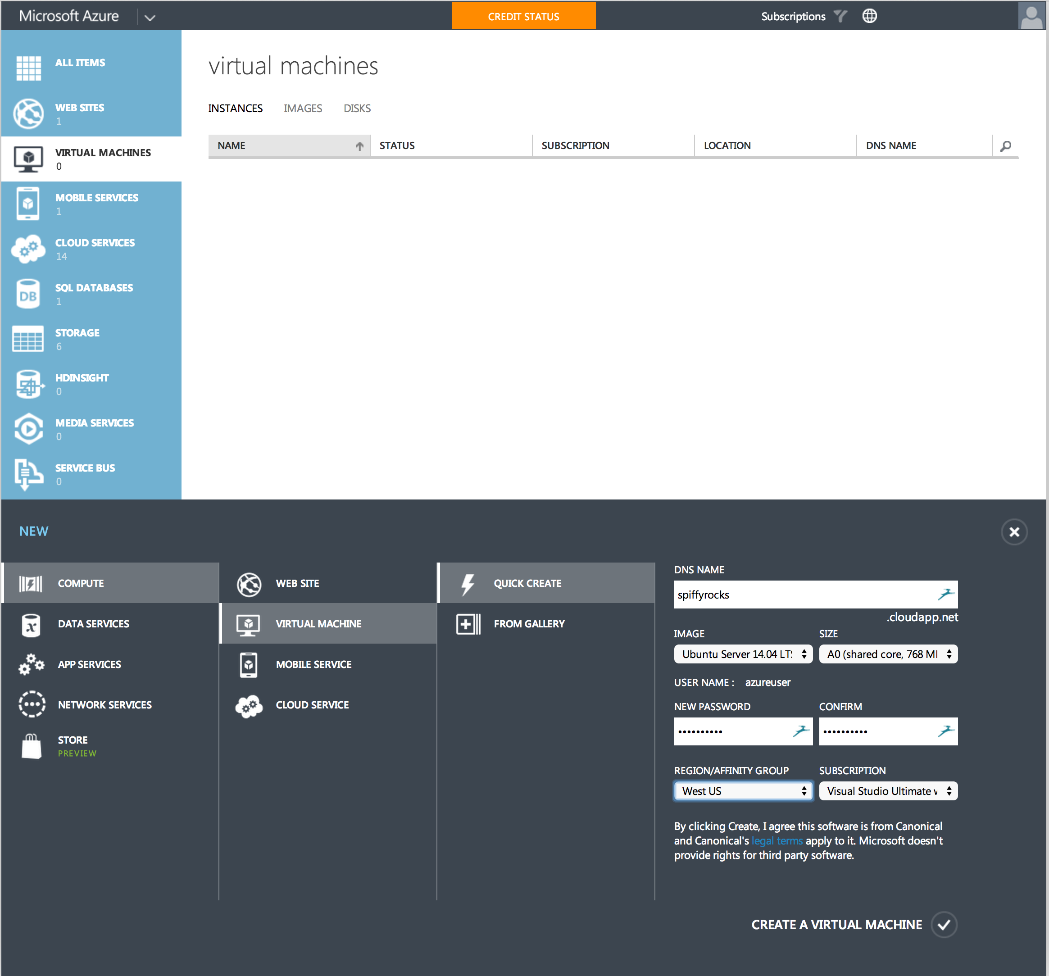Viewport: 1049px width, 976px height.
Task: Open the Service Bus icon
Action: click(28, 474)
